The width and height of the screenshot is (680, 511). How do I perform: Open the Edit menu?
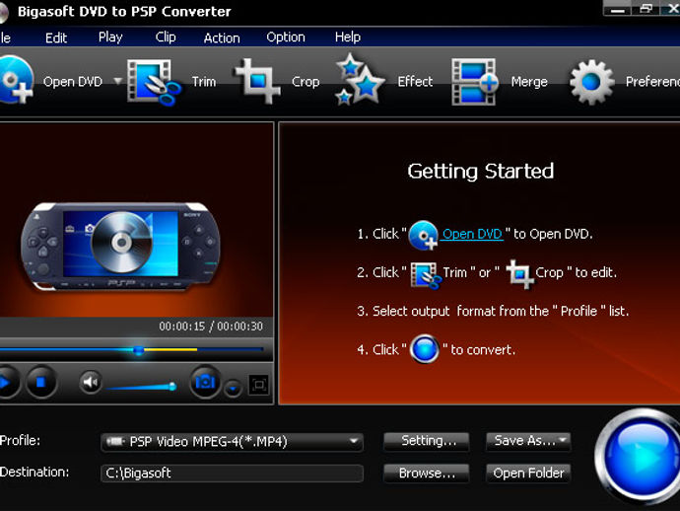[x=56, y=37]
